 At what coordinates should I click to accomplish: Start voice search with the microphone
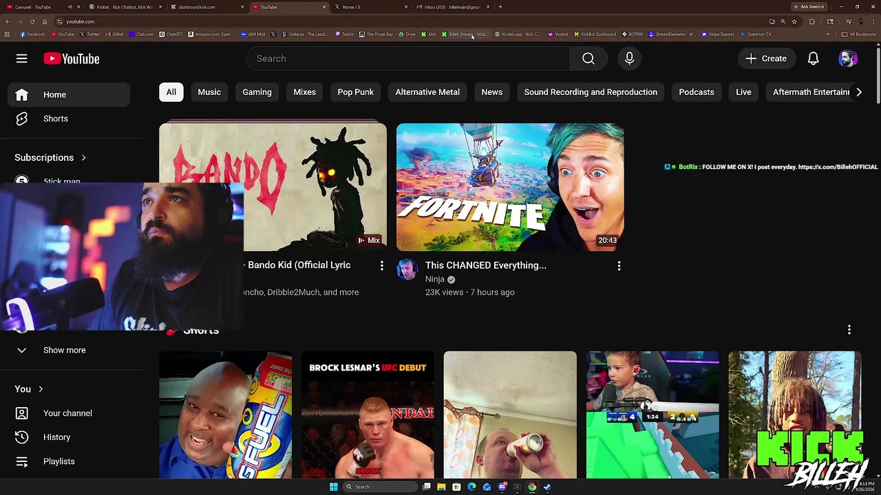click(x=629, y=58)
